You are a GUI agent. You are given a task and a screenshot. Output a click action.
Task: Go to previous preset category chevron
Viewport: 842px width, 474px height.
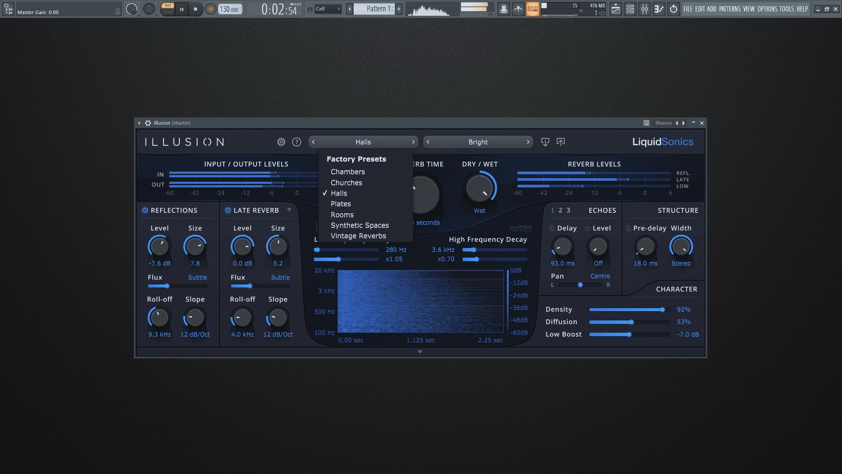point(313,142)
